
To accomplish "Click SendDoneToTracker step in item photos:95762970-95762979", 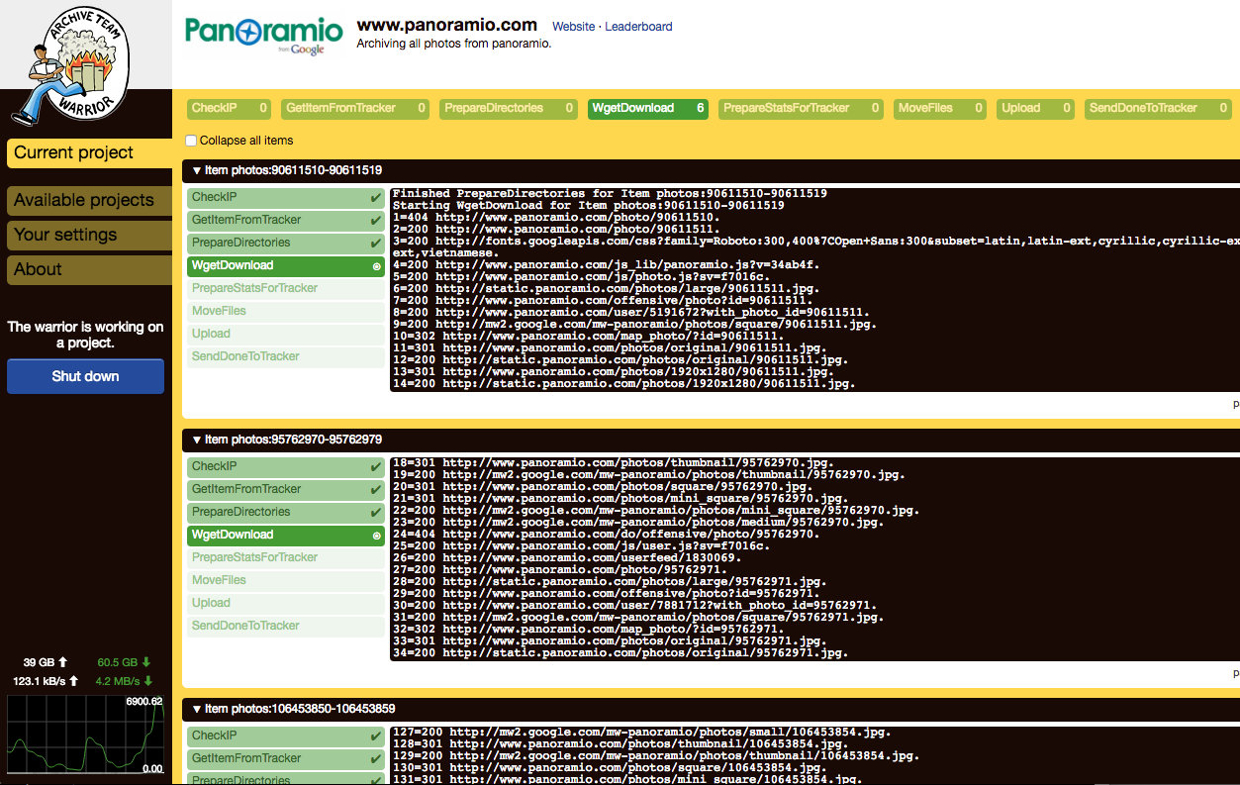I will pos(286,626).
